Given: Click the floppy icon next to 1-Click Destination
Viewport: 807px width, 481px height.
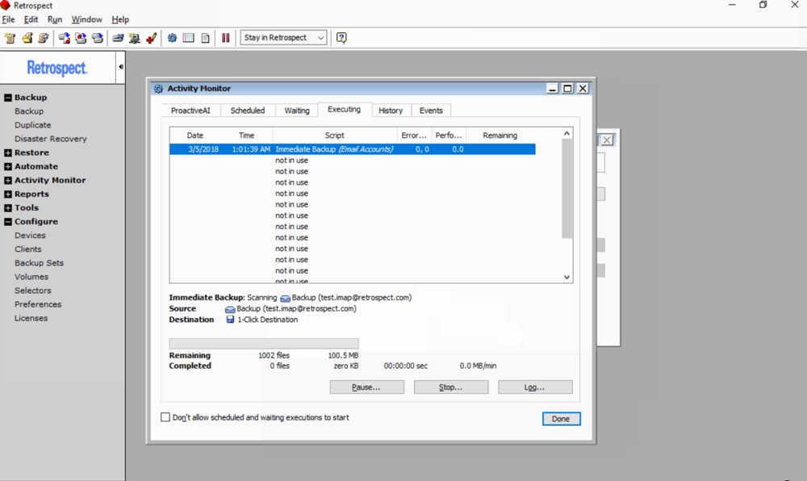Looking at the screenshot, I should pos(231,320).
